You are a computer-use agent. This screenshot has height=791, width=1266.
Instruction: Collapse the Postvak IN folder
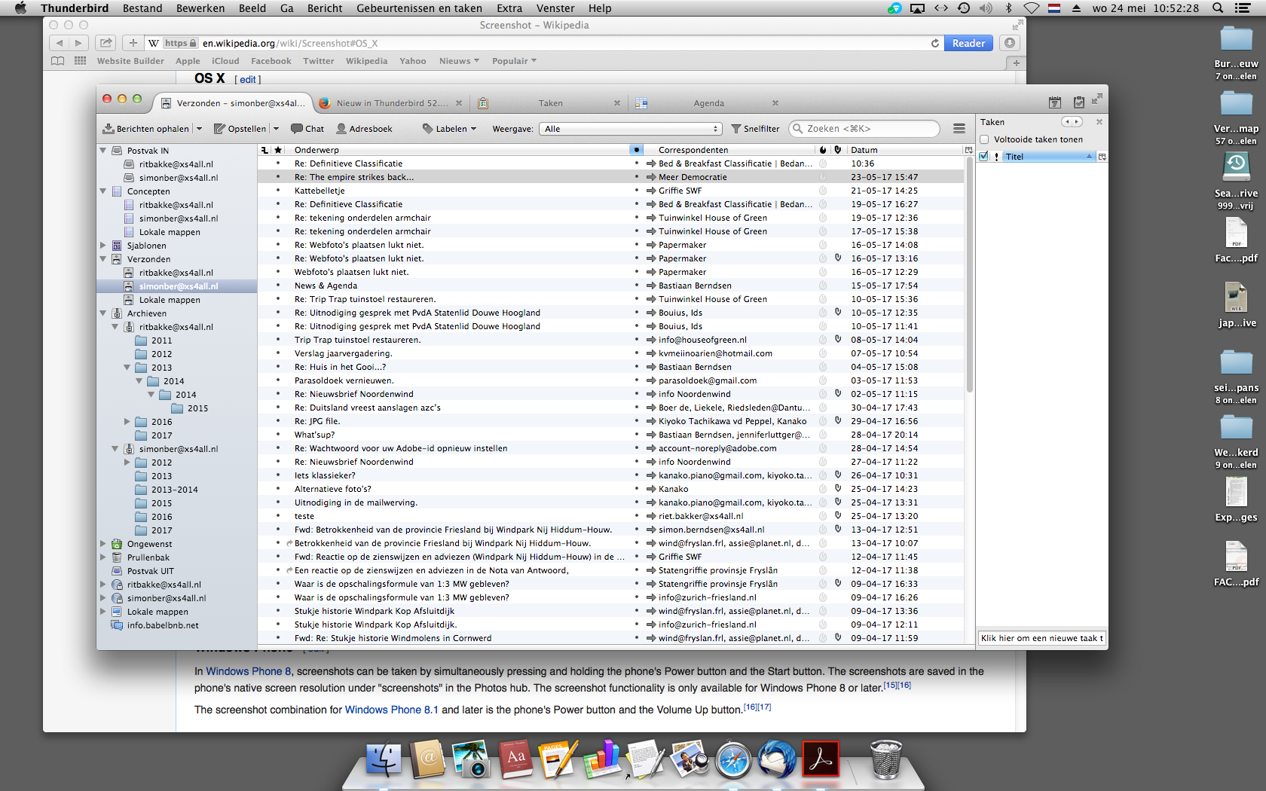pos(103,151)
